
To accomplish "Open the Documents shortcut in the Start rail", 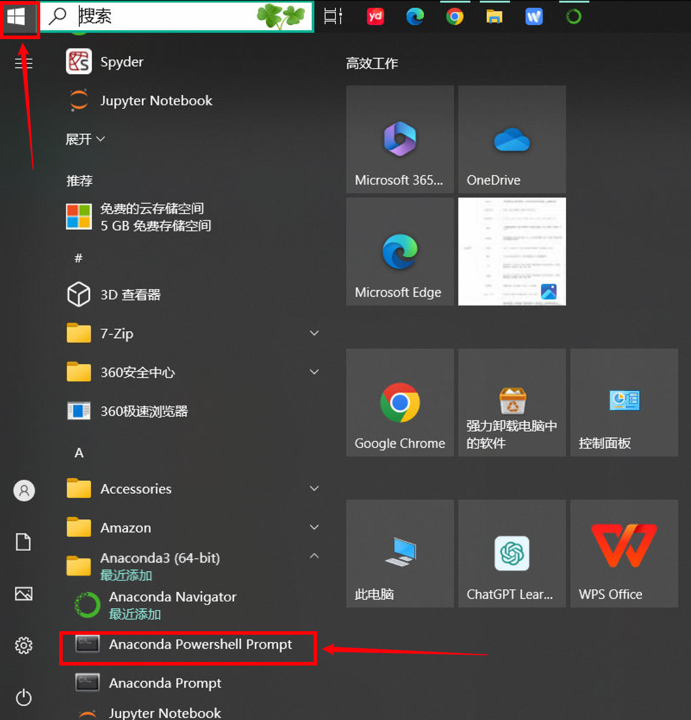I will pyautogui.click(x=24, y=542).
